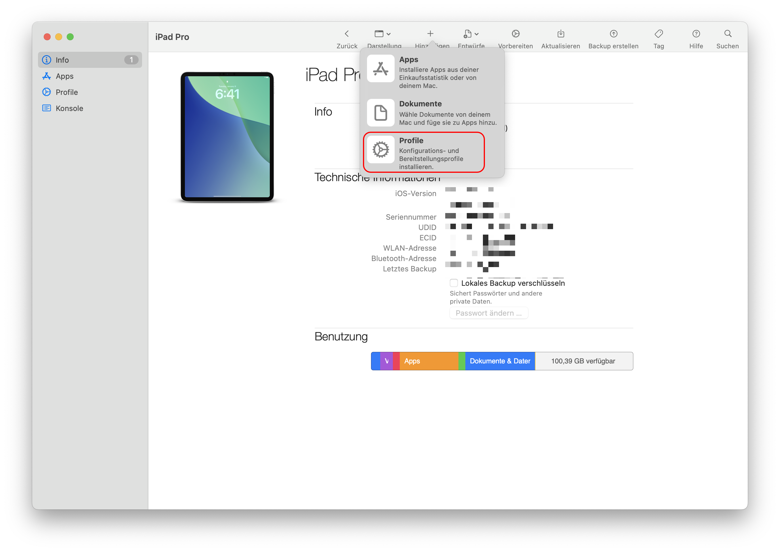Select Profile in the sidebar
The image size is (780, 552).
click(x=90, y=92)
